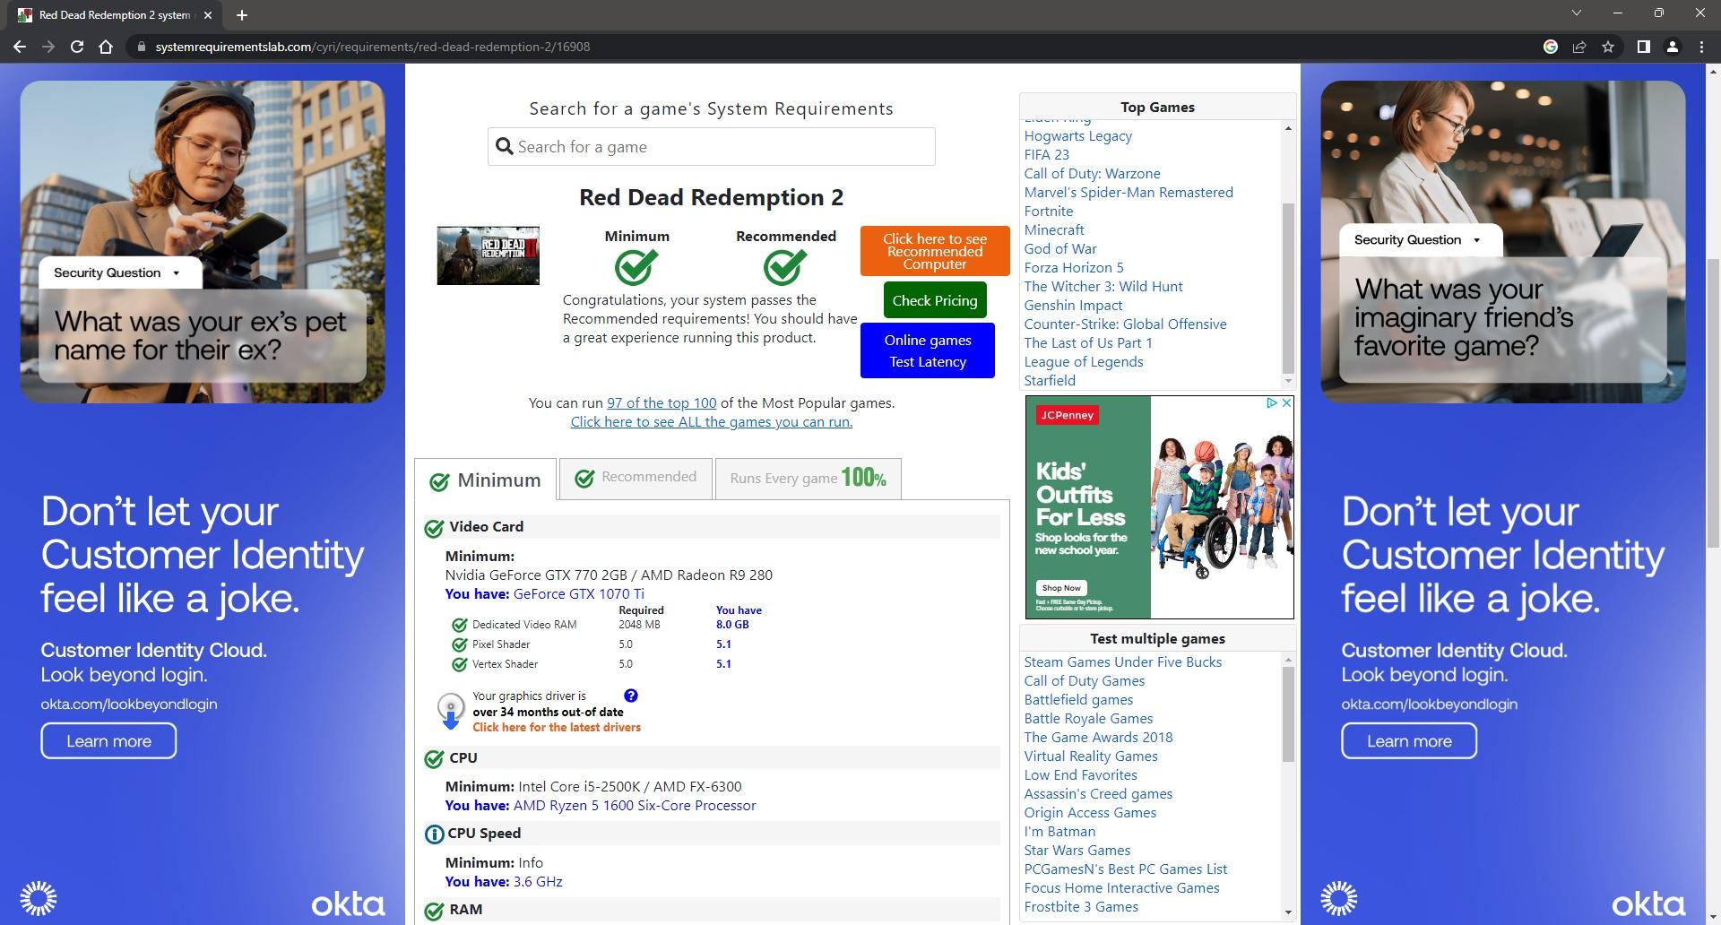Click in the Search for a game field
Image resolution: width=1721 pixels, height=925 pixels.
pos(712,146)
